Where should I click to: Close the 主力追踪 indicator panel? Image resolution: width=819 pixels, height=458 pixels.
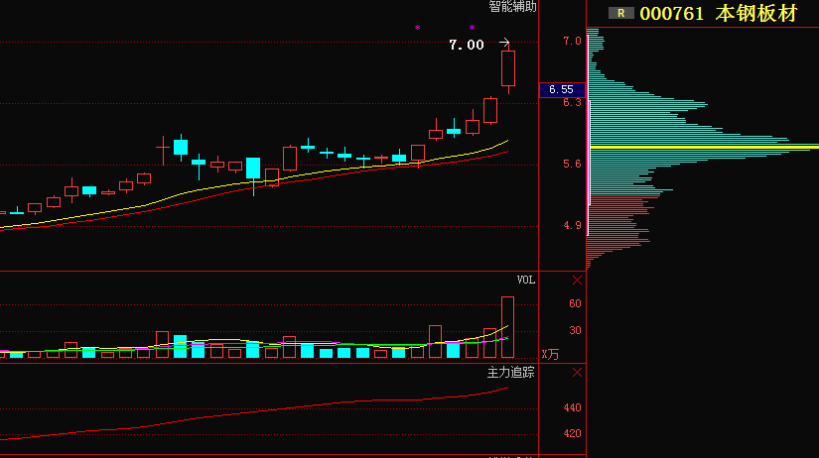pyautogui.click(x=577, y=373)
